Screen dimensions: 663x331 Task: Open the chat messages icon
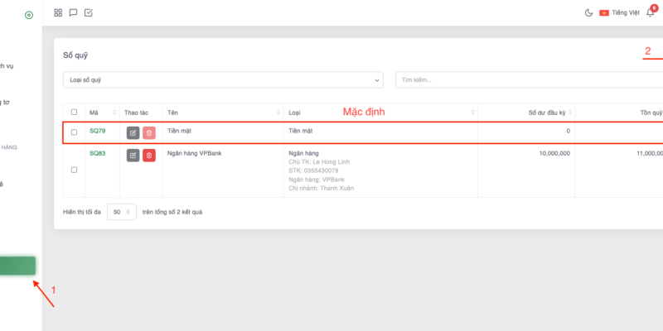73,12
